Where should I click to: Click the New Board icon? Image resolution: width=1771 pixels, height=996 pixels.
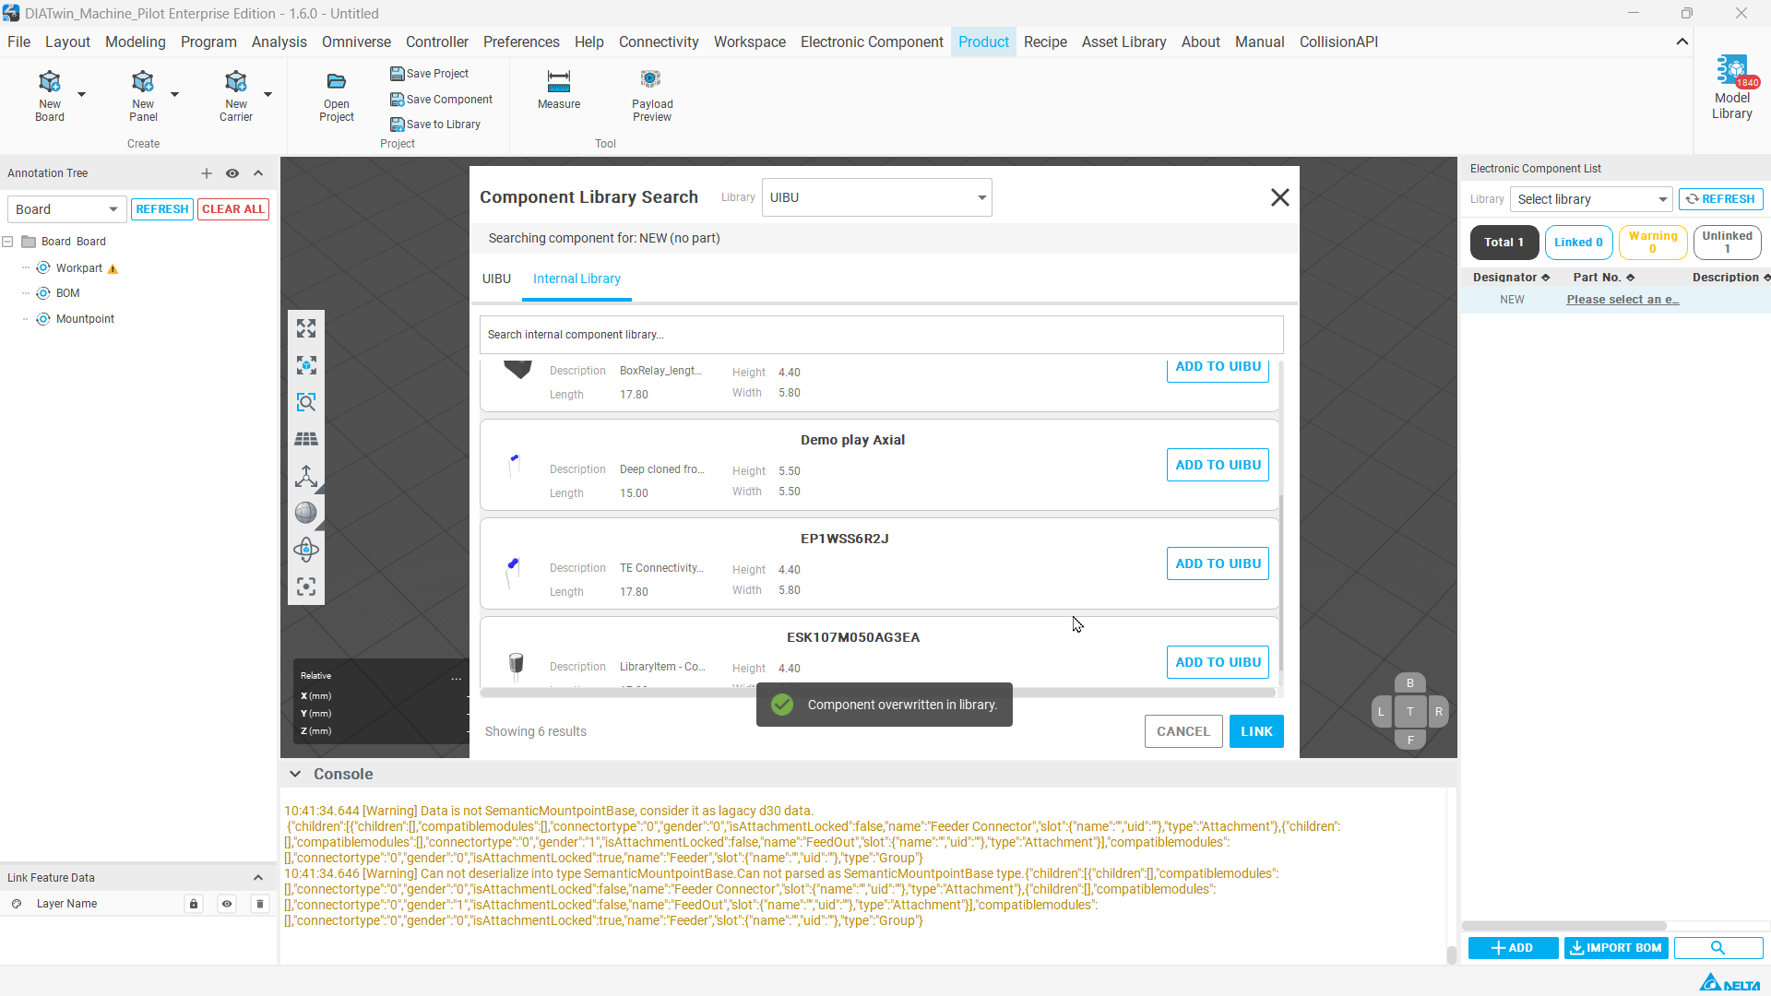(x=50, y=82)
